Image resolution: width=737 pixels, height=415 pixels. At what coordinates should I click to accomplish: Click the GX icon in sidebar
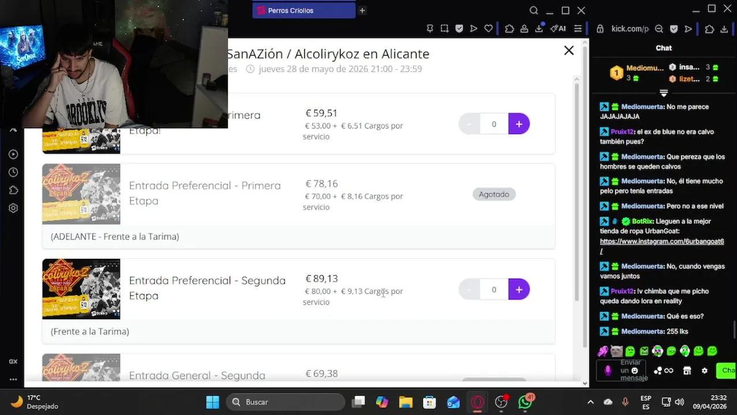(13, 361)
